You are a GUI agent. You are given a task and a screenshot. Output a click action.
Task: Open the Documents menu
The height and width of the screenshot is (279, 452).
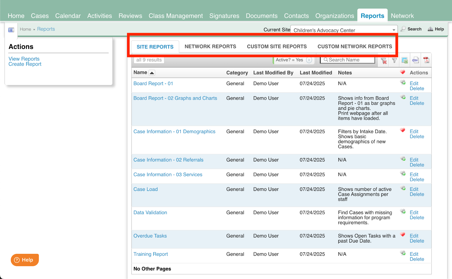tap(262, 16)
